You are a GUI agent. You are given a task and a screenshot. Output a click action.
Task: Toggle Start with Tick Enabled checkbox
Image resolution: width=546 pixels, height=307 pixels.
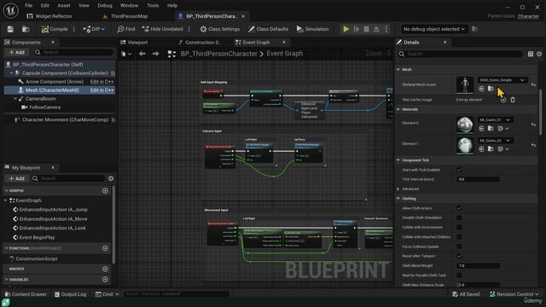[x=459, y=170]
